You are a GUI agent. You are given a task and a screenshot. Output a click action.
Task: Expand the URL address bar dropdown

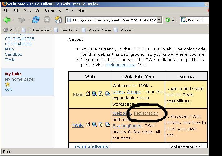159,20
